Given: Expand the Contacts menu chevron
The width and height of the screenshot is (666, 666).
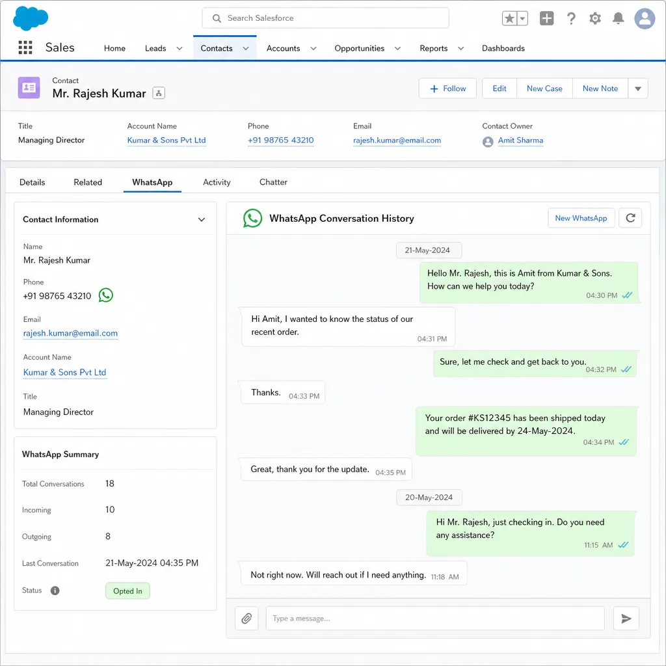Looking at the screenshot, I should coord(245,48).
